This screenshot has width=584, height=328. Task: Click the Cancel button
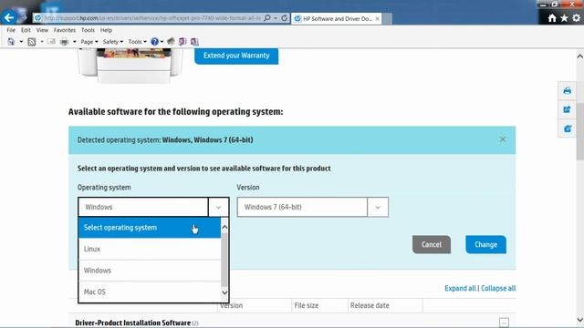pyautogui.click(x=432, y=244)
